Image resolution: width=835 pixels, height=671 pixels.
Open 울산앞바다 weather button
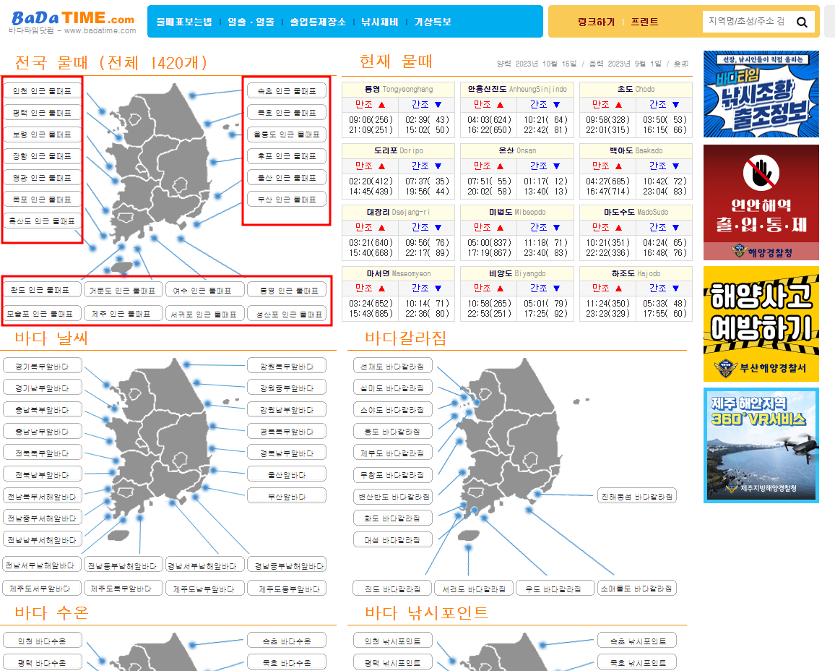click(287, 474)
